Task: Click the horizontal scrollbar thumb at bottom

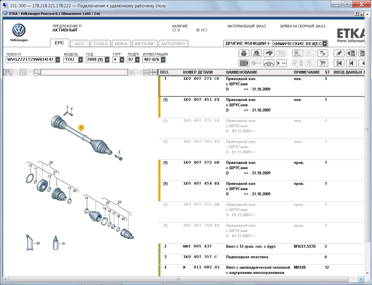Action: [178, 279]
